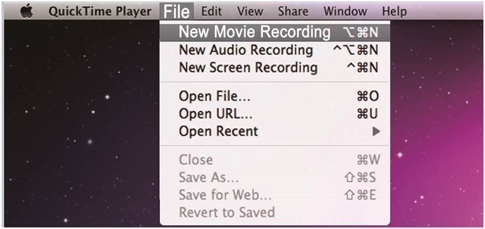Click the Open File… menu entry
This screenshot has height=229, width=485.
[x=214, y=96]
